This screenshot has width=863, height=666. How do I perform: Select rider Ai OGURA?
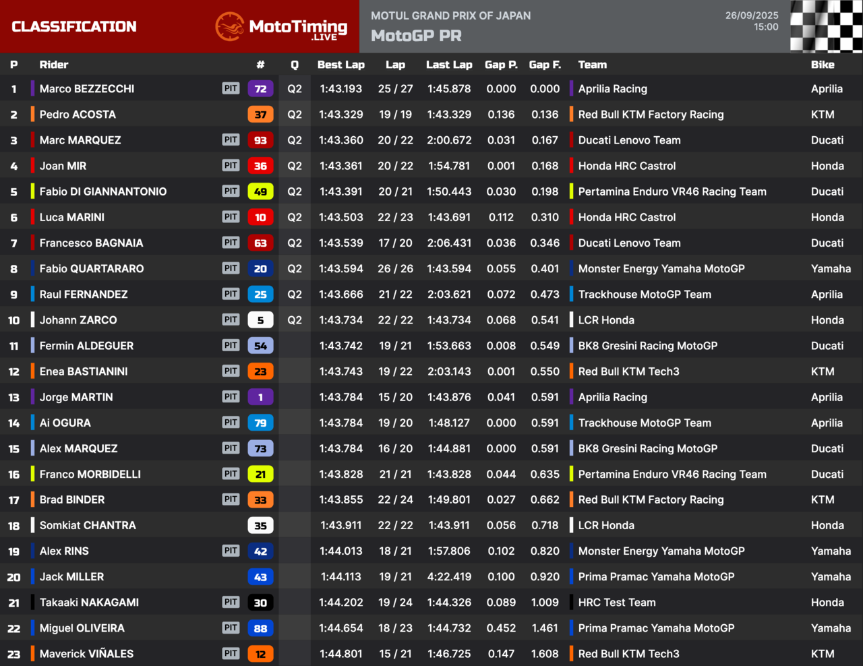click(x=65, y=423)
